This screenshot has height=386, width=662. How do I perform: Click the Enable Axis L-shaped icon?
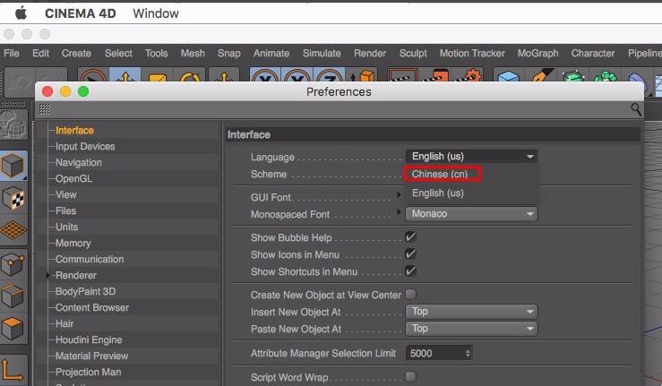pos(13,370)
